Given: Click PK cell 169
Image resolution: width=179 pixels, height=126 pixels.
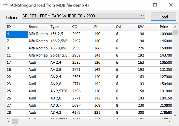Looking at the screenshot, I should pyautogui.click(x=105, y=106).
